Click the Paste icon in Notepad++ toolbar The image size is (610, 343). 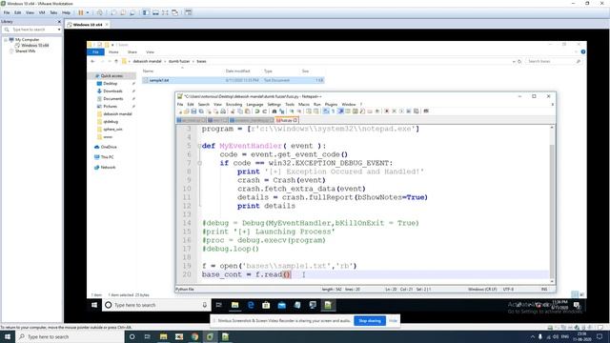click(248, 111)
